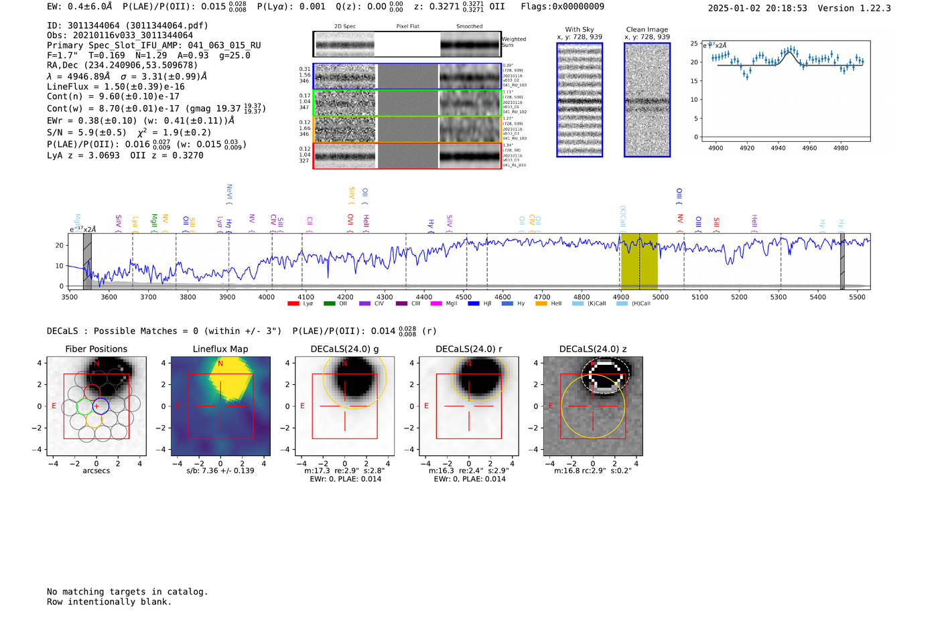Select the orange-bordered 2D spectrum row
This screenshot has width=938, height=638.
[407, 129]
